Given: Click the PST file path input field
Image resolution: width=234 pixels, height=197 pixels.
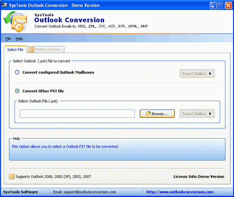Looking at the screenshot, I should click(77, 114).
